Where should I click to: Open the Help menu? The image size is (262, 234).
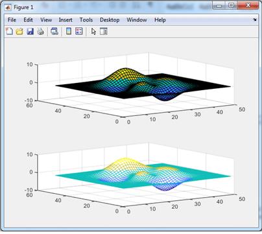[x=160, y=20]
